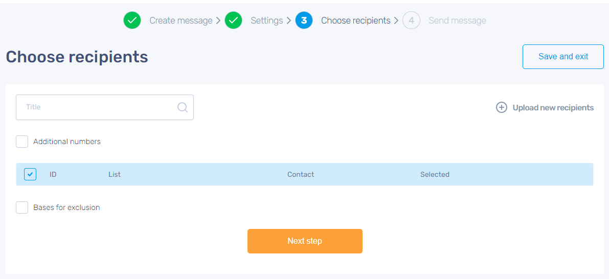This screenshot has width=609, height=279.
Task: Click the step 4 circle icon
Action: coord(411,20)
